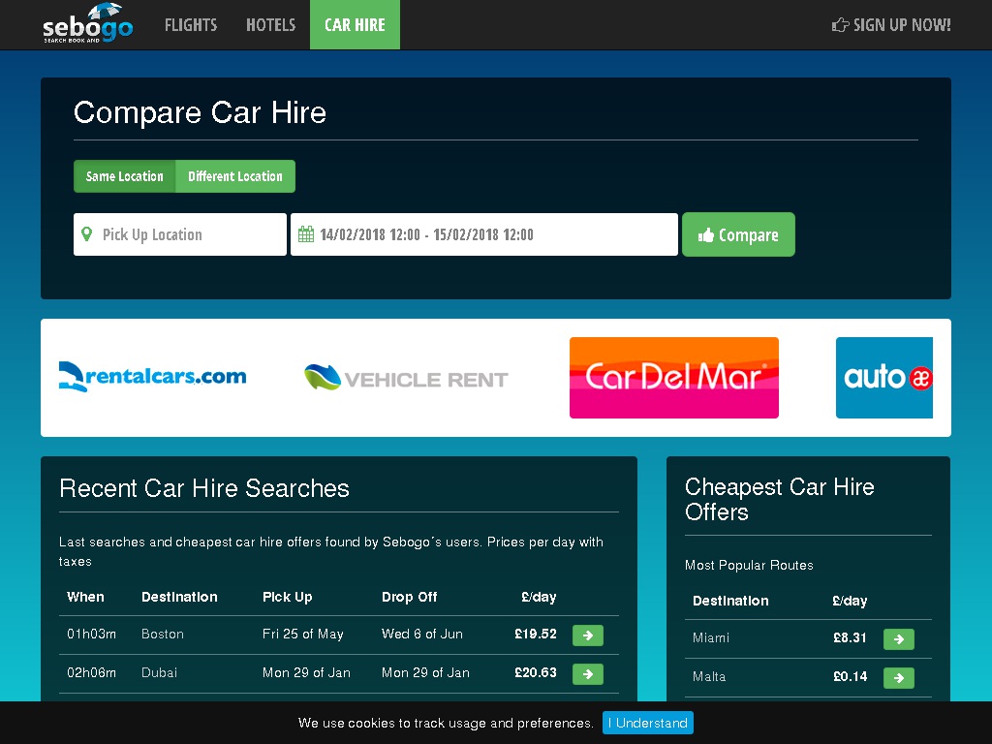Open the auto europe logo

883,378
